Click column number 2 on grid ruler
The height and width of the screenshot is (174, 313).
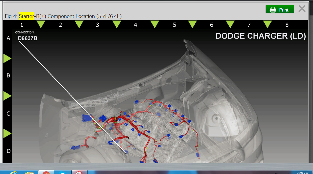(60, 25)
